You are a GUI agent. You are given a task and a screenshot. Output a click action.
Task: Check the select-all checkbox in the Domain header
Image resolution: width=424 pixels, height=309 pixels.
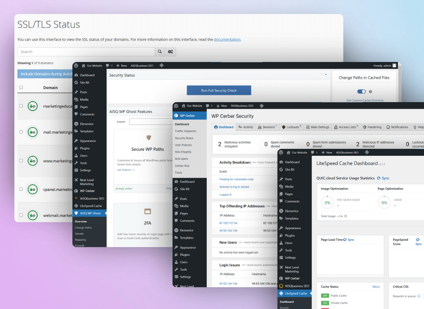21,87
